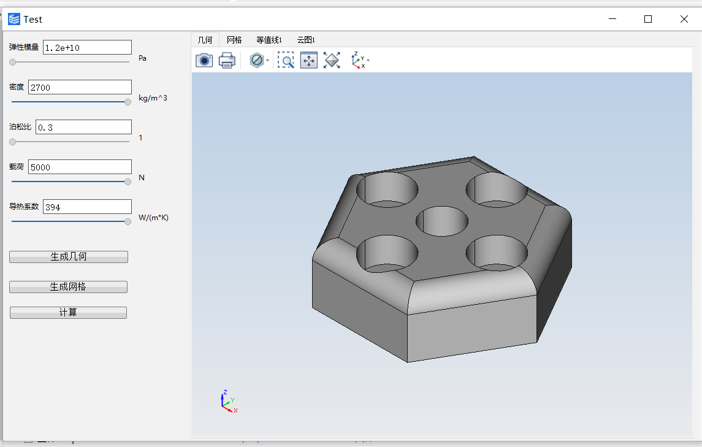
Task: Click the Test app icon in title bar
Action: pos(14,19)
